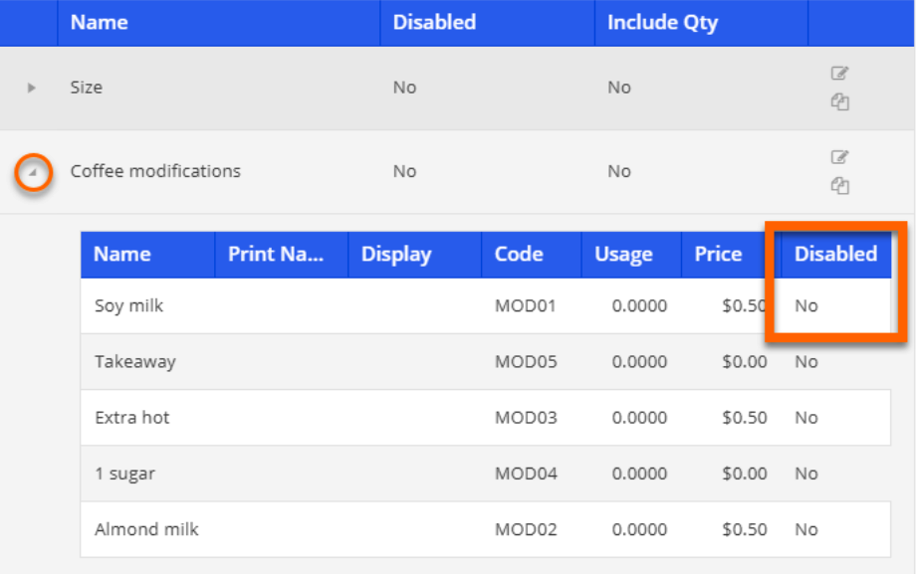Click the copy icon for Size row
Viewport: 920px width, 576px height.
coord(839,101)
